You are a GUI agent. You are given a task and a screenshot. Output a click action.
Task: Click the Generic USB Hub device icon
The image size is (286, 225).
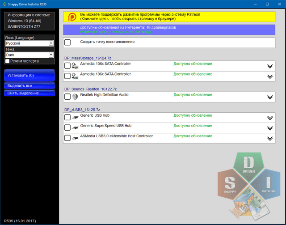point(75,118)
